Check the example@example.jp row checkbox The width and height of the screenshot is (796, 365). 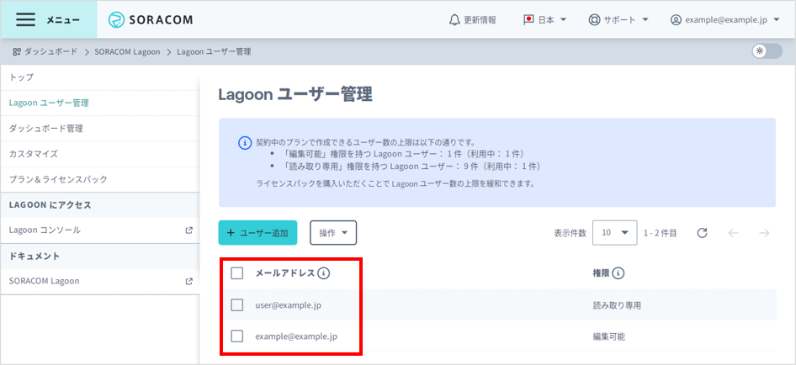point(237,336)
